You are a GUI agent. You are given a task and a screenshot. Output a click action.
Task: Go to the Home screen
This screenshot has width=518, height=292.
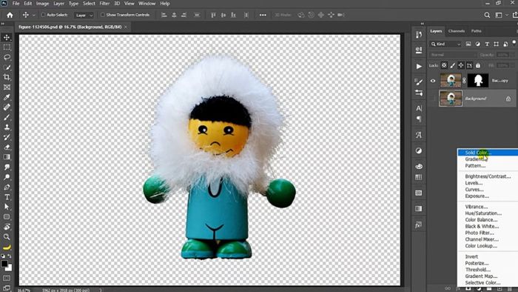pyautogui.click(x=10, y=15)
